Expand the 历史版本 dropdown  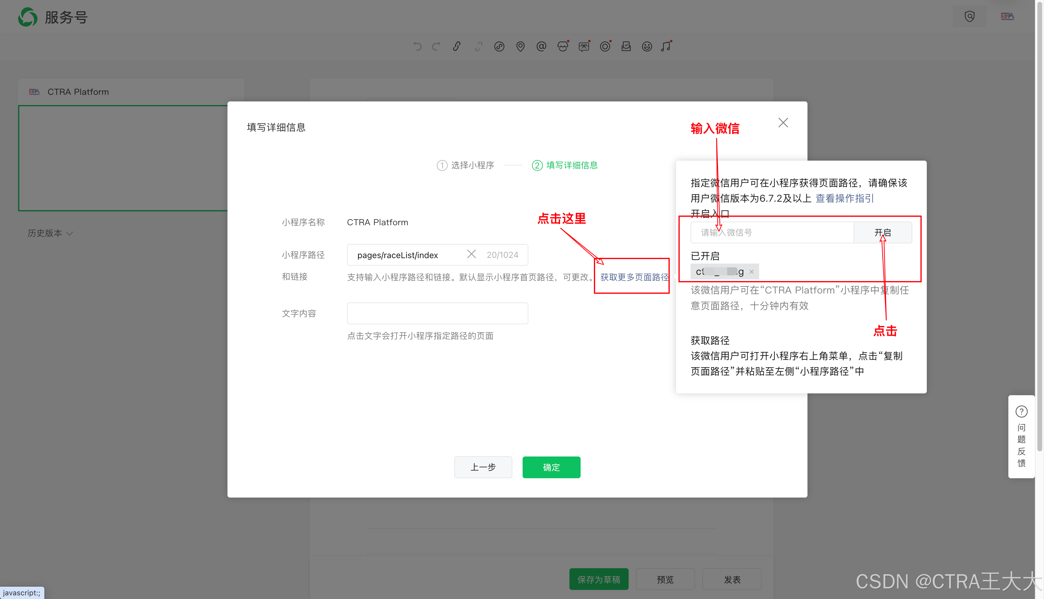[x=50, y=233]
